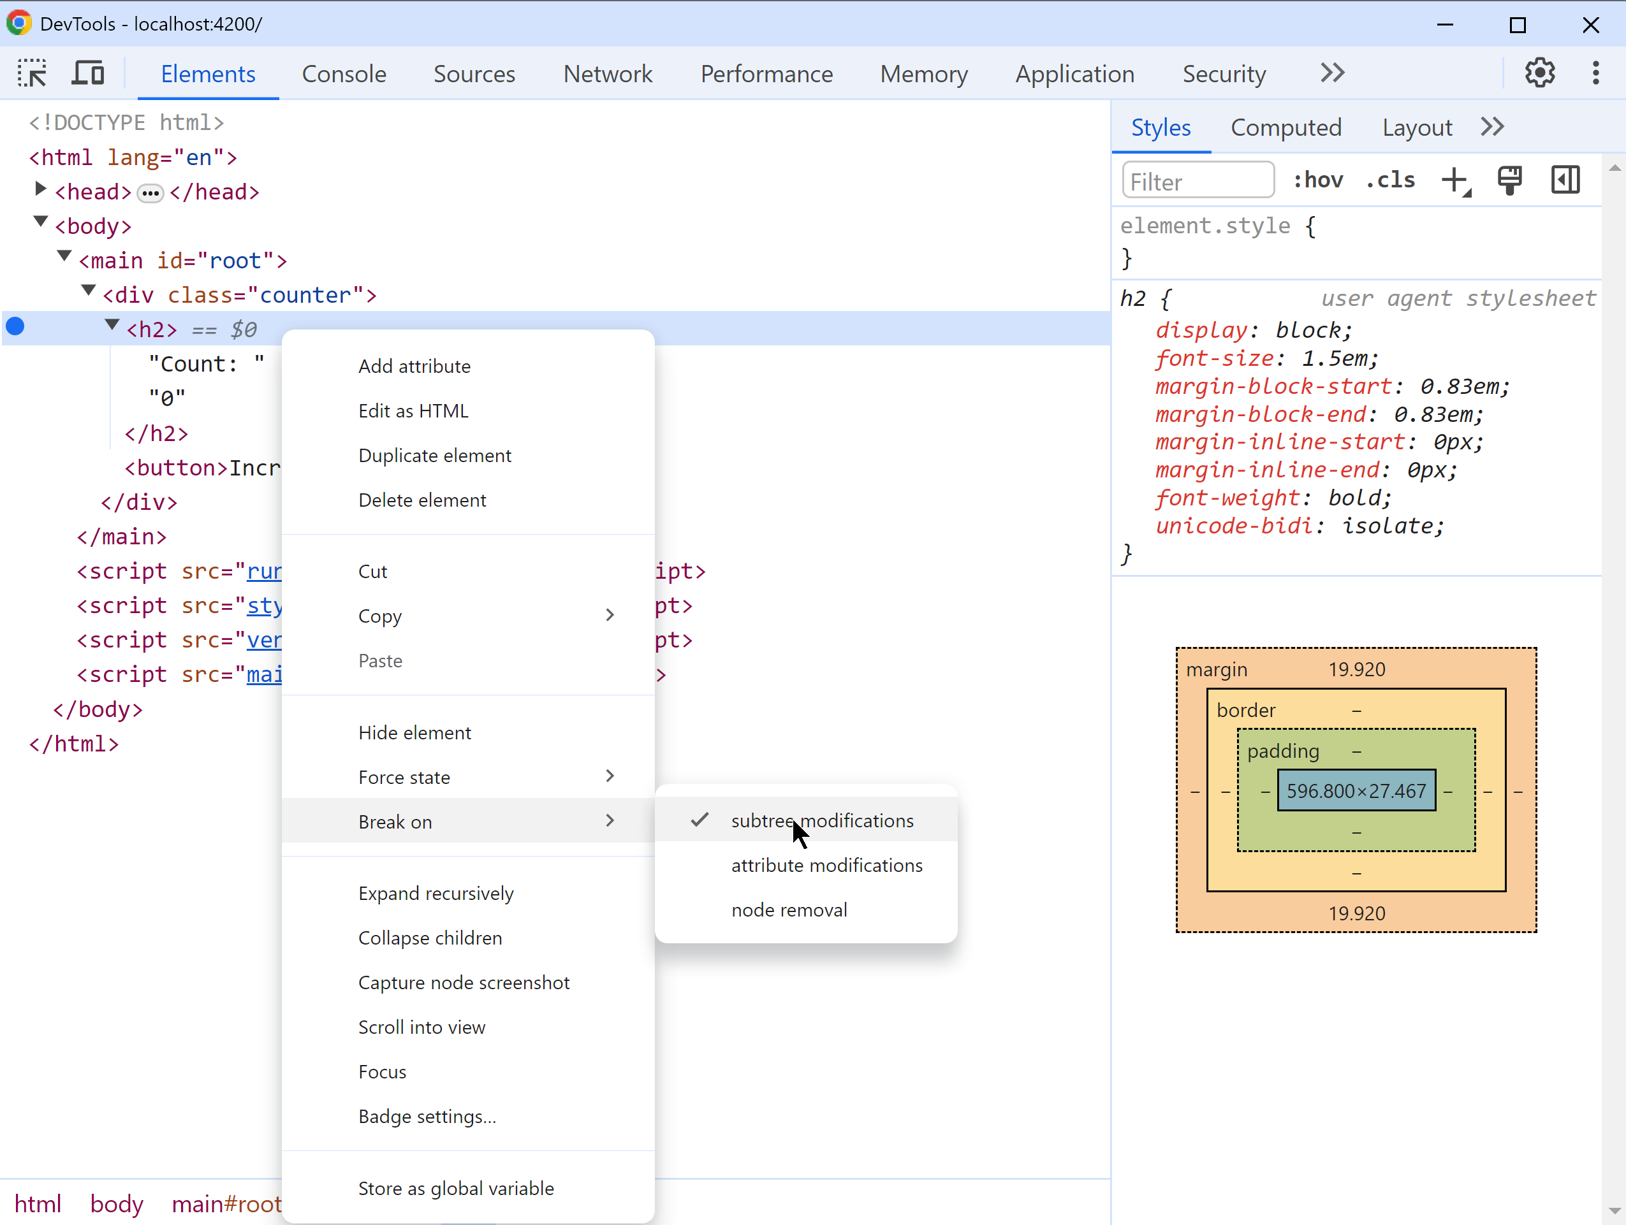The height and width of the screenshot is (1225, 1626).
Task: Choose Edit as HTML
Action: coord(468,411)
